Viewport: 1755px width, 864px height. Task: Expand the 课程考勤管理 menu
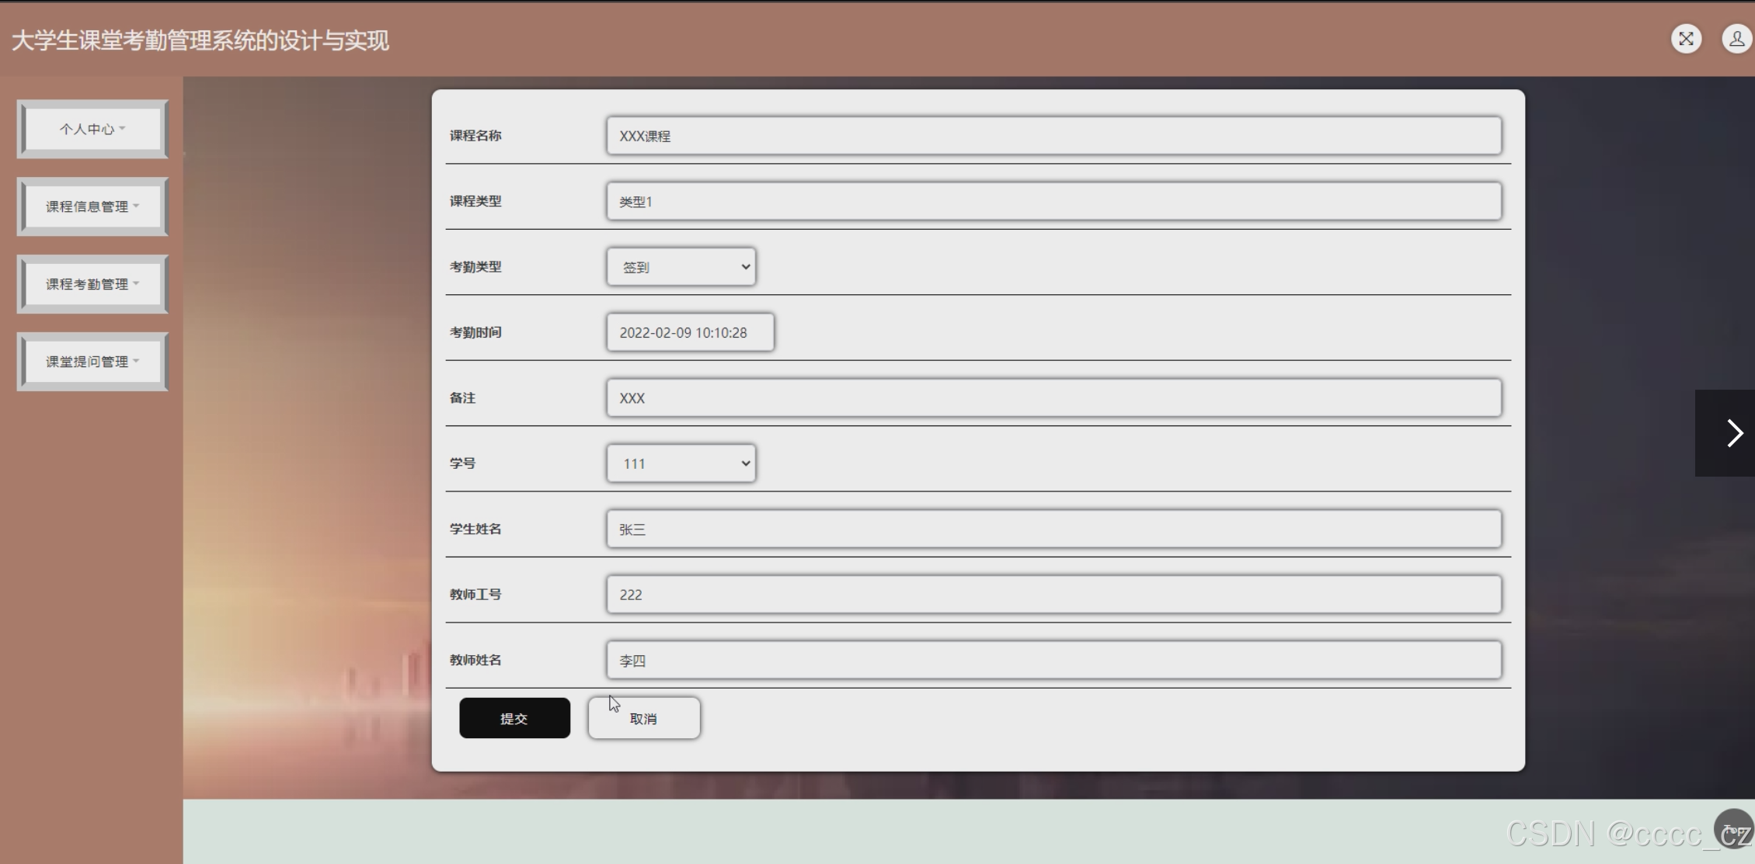(x=92, y=284)
